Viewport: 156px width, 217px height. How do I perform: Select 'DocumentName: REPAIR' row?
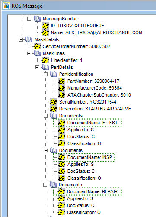click(x=92, y=191)
